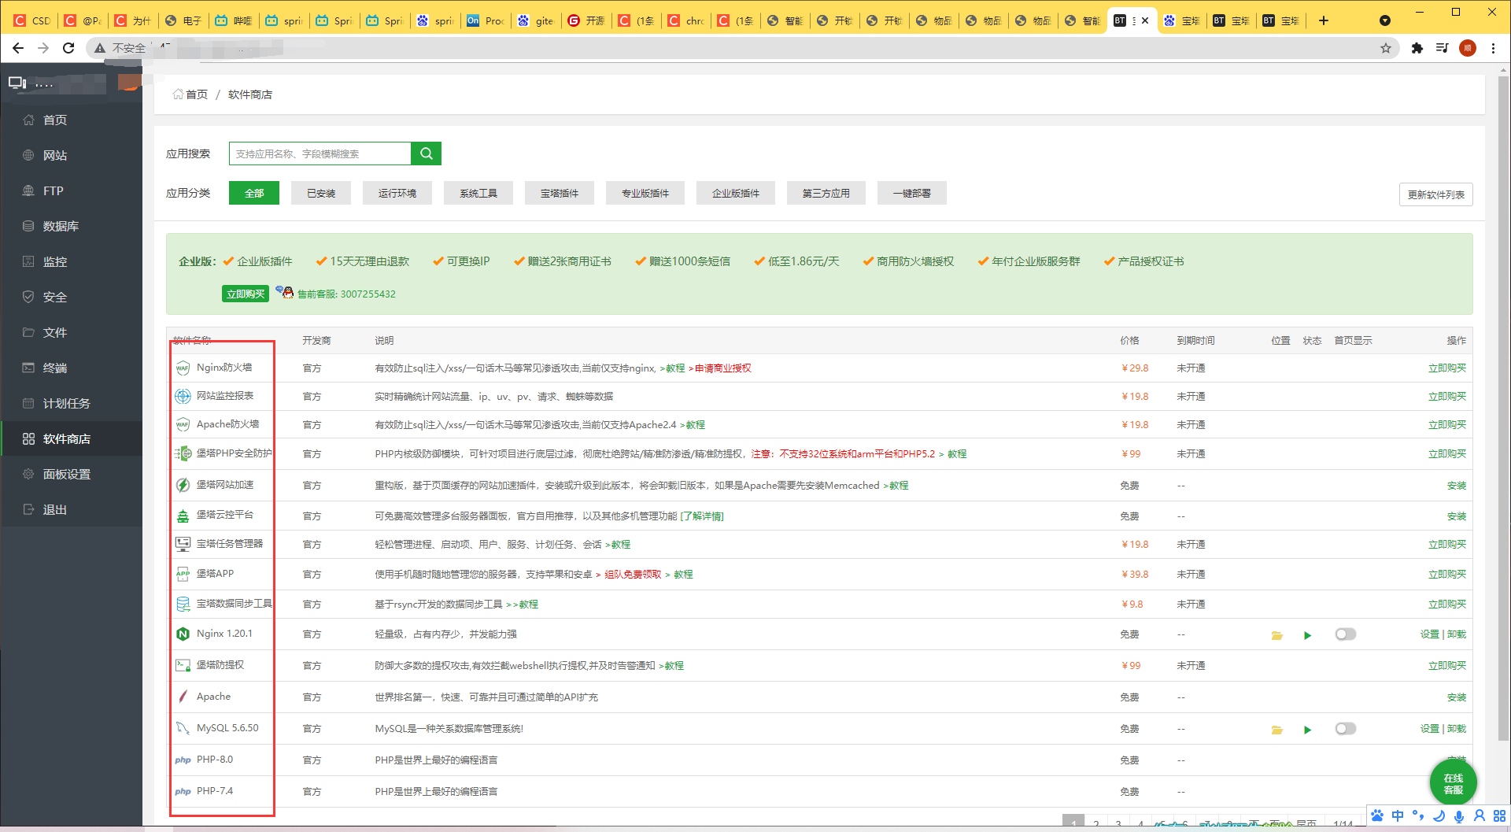Click the 在线客服 floating chat button
Screen dimensions: 1511x832
1453,783
